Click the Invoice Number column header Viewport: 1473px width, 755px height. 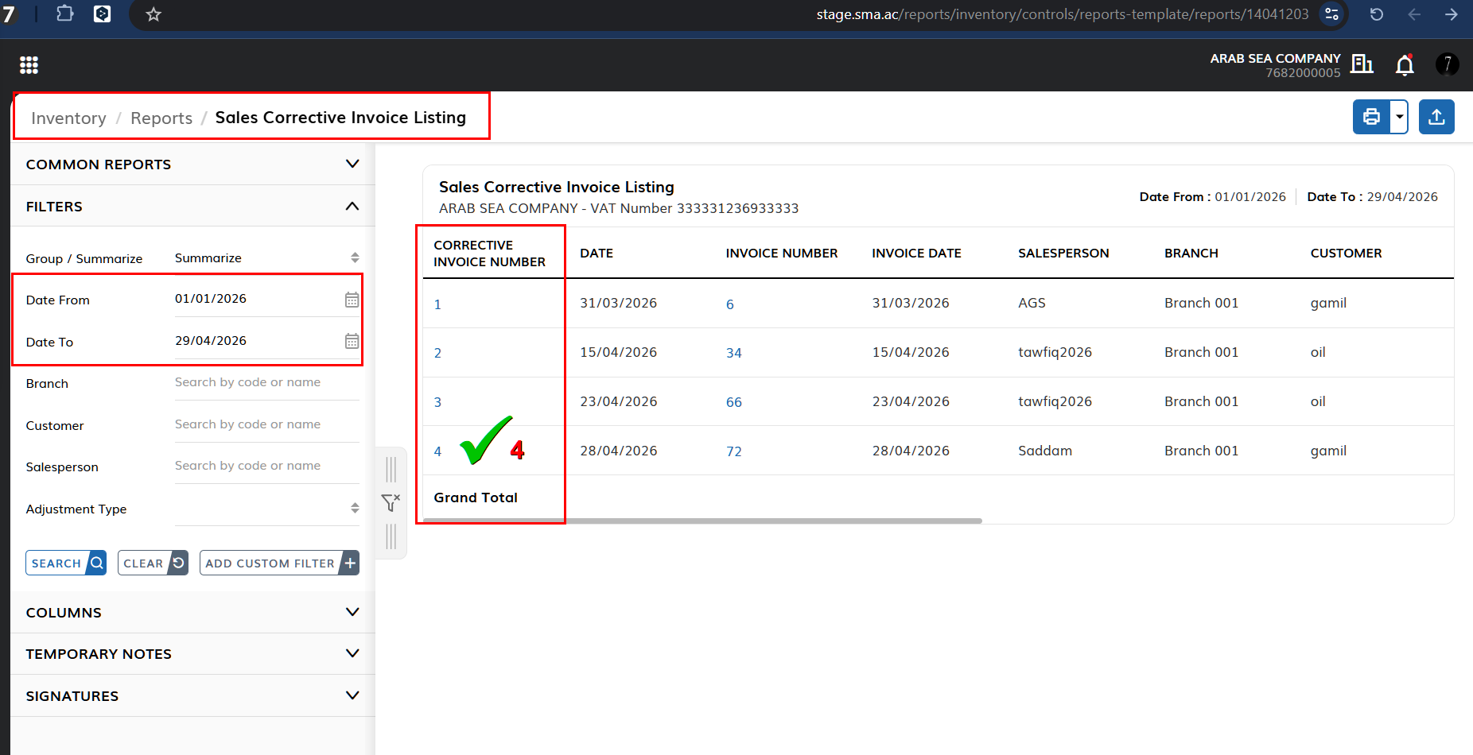[x=782, y=254]
